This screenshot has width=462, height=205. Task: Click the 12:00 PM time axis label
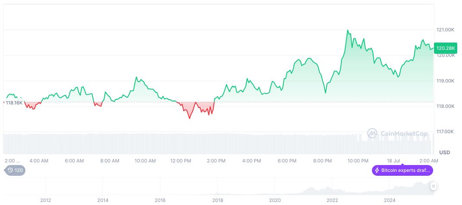pyautogui.click(x=181, y=161)
